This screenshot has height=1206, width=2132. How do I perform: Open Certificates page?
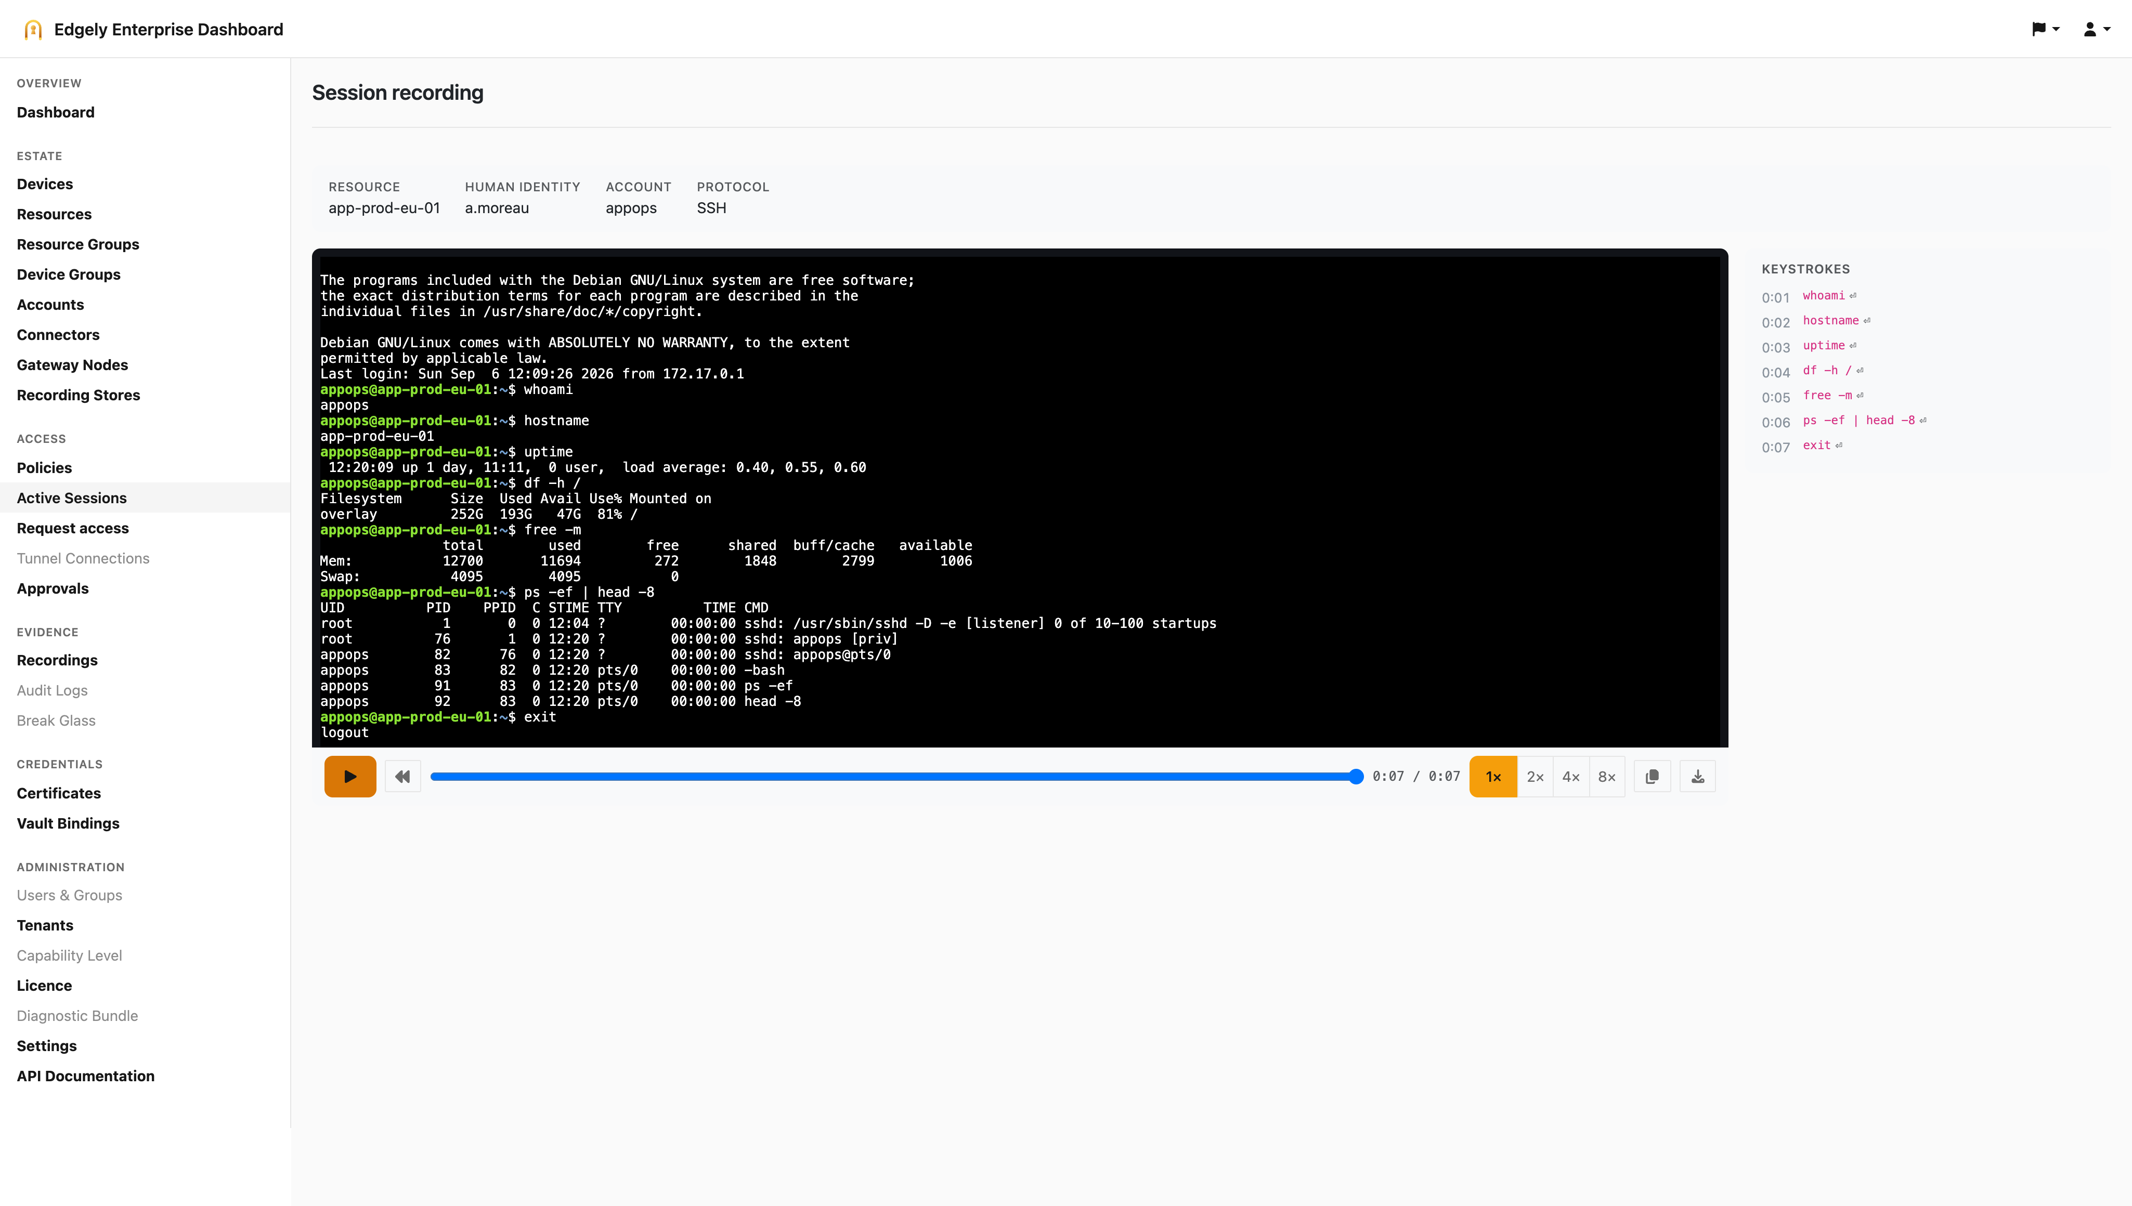coord(59,793)
